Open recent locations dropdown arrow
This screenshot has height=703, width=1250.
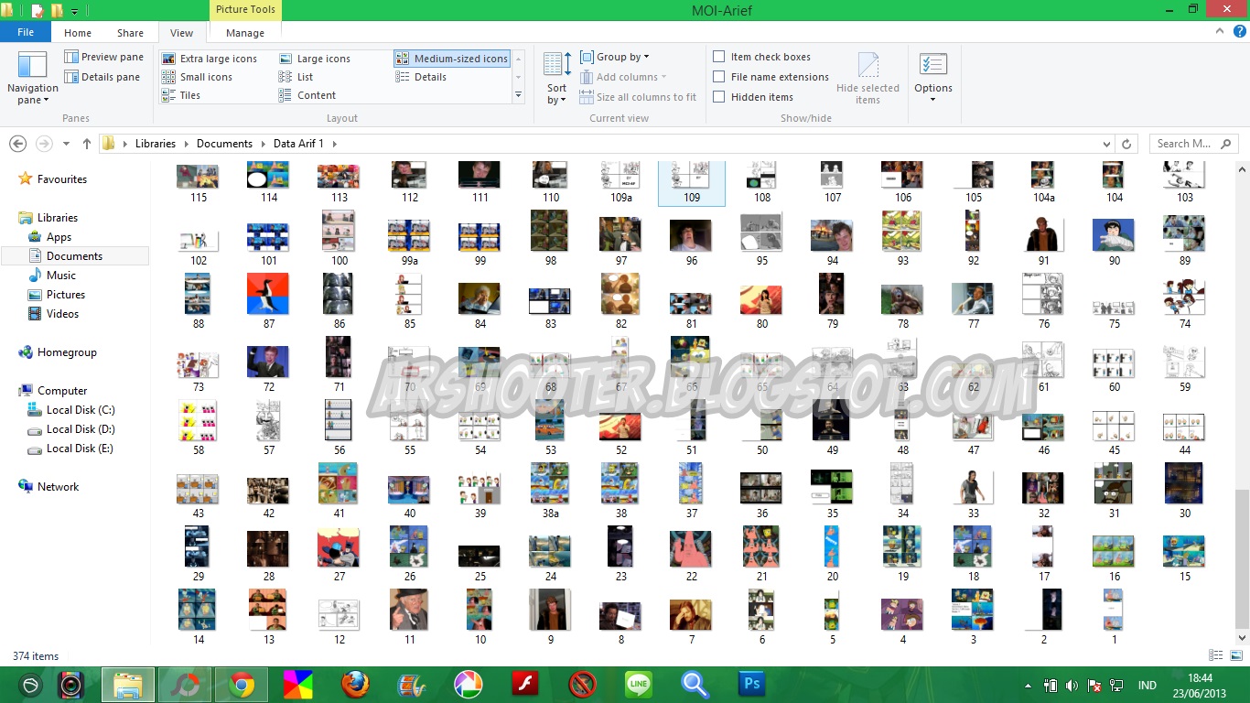tap(66, 144)
